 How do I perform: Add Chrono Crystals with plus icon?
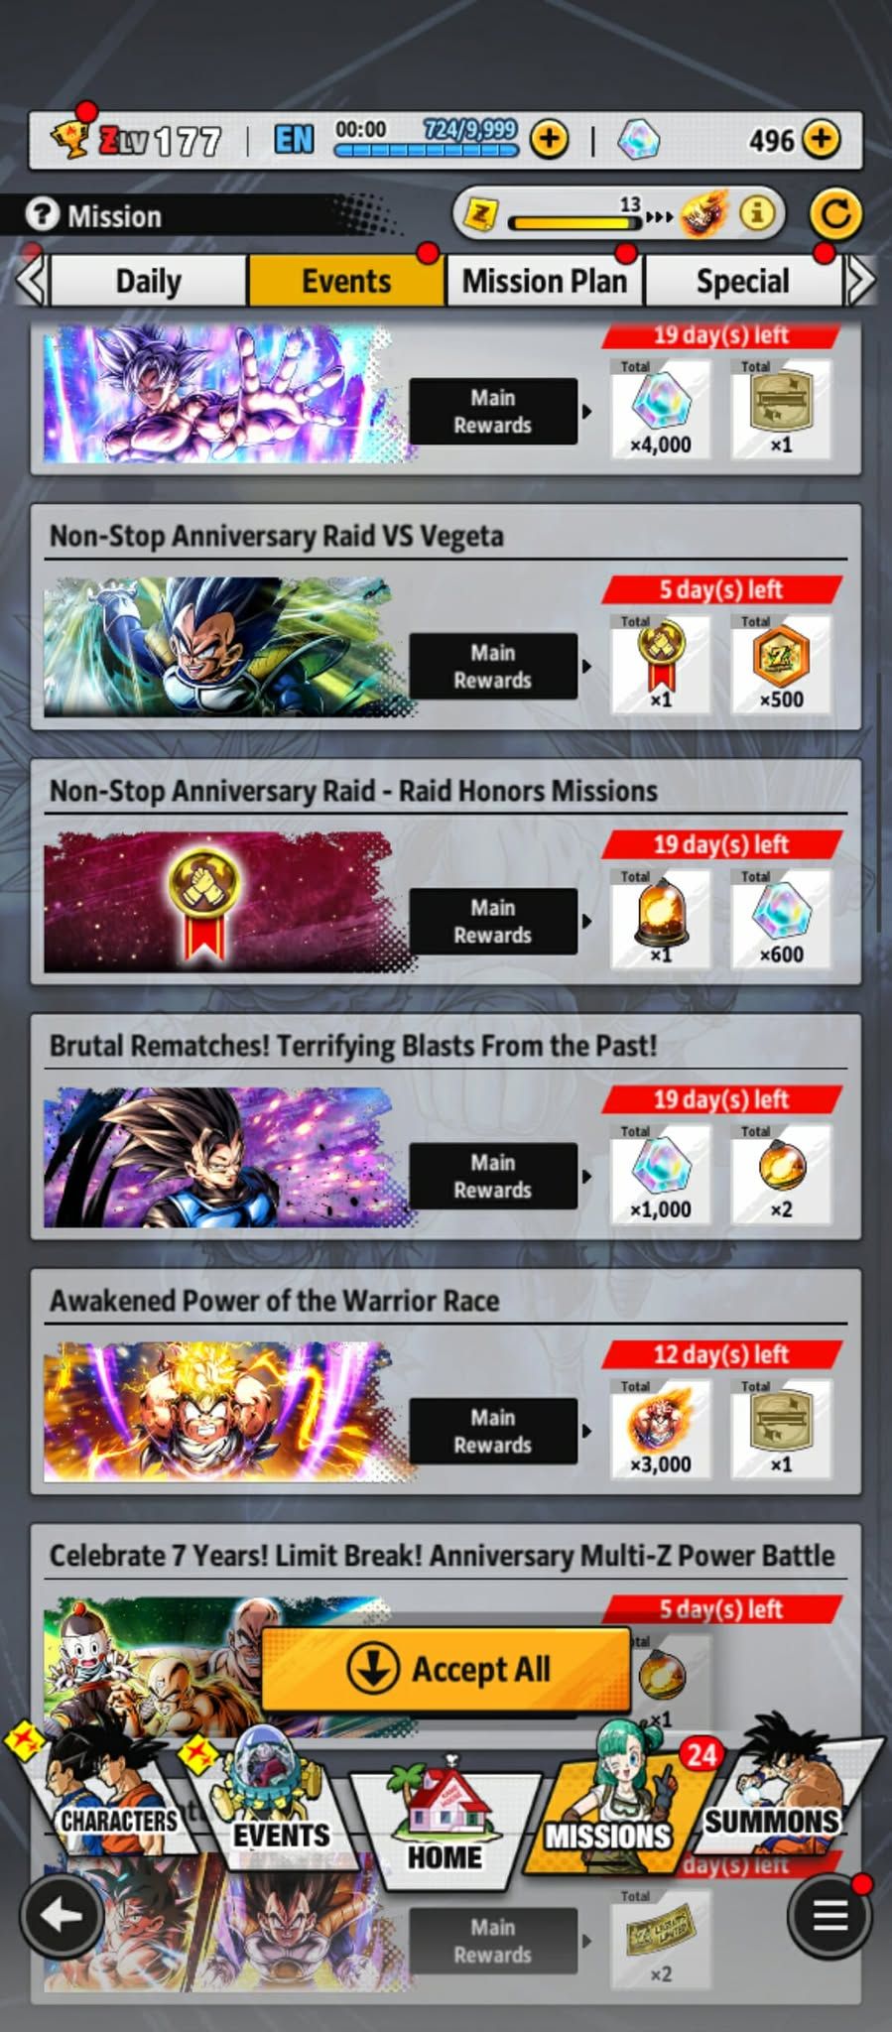tap(821, 139)
